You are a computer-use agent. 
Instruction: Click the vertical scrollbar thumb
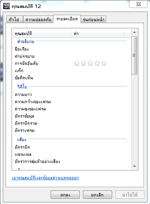(x=134, y=55)
